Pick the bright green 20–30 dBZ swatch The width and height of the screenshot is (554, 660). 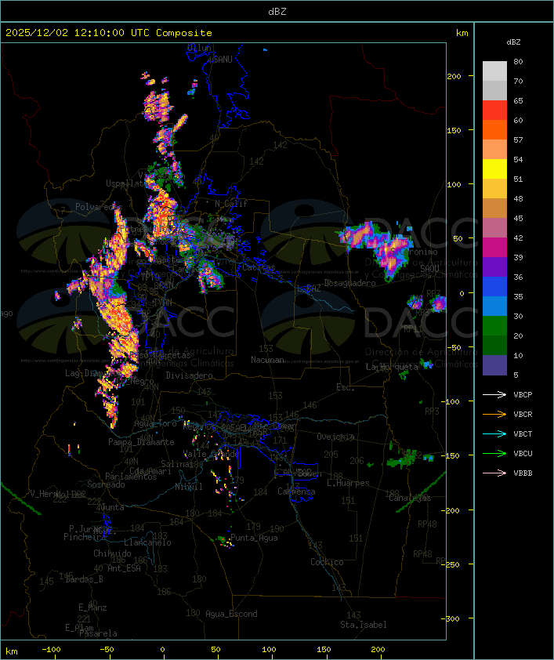[494, 326]
